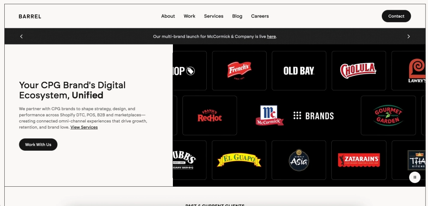Navigate to the Blog page
The image size is (428, 206).
[237, 16]
